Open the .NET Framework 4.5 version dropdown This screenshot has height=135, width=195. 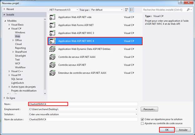click(x=63, y=10)
